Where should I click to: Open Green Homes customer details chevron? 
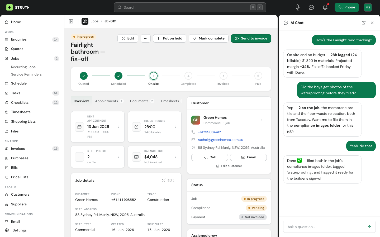(262, 120)
